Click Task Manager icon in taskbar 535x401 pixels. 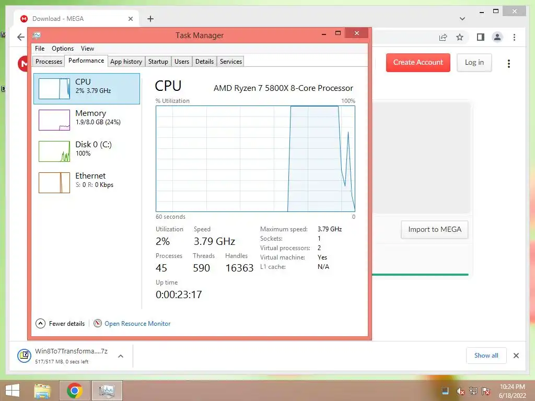click(107, 391)
